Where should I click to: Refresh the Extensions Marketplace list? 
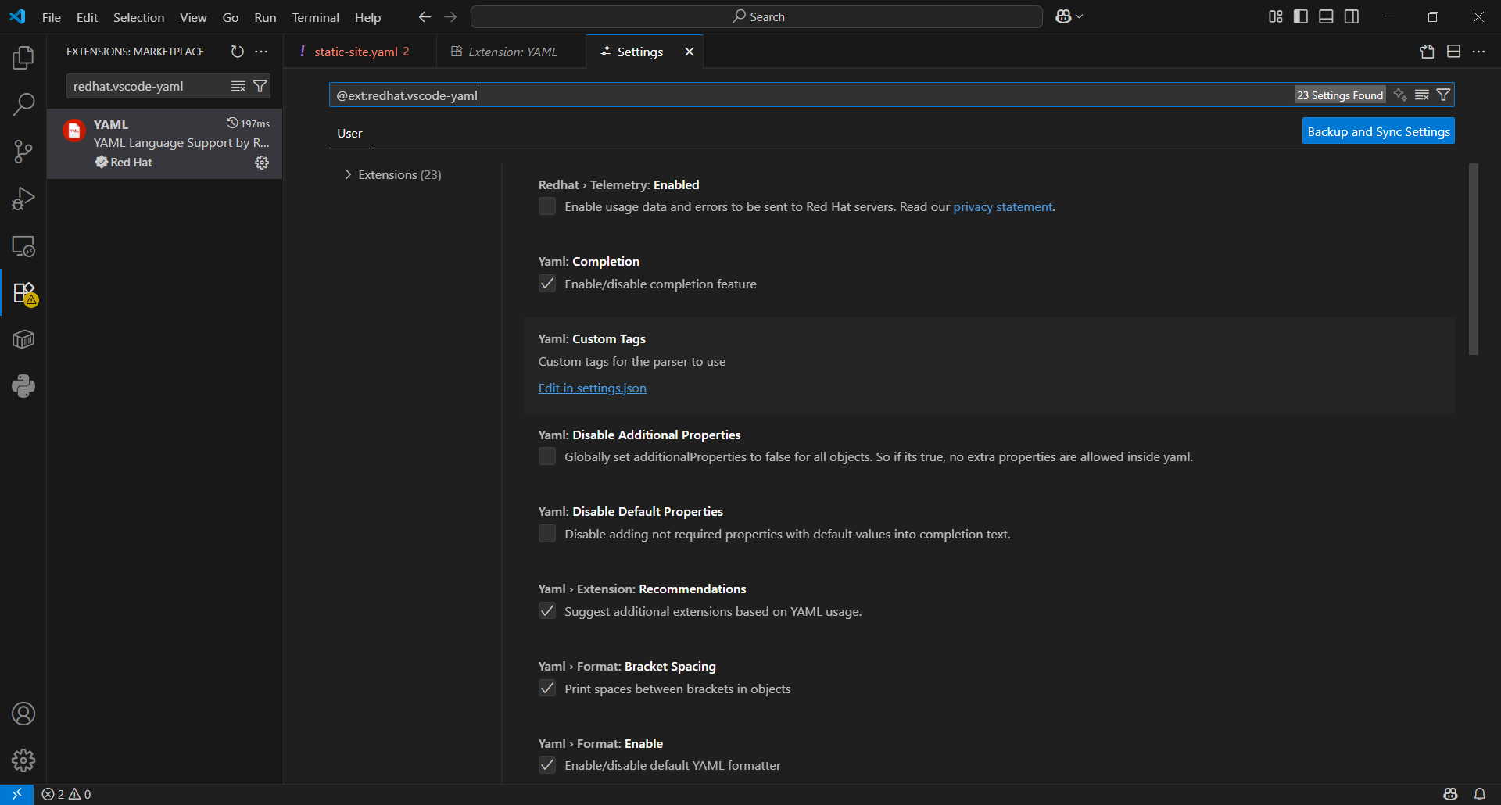point(238,52)
